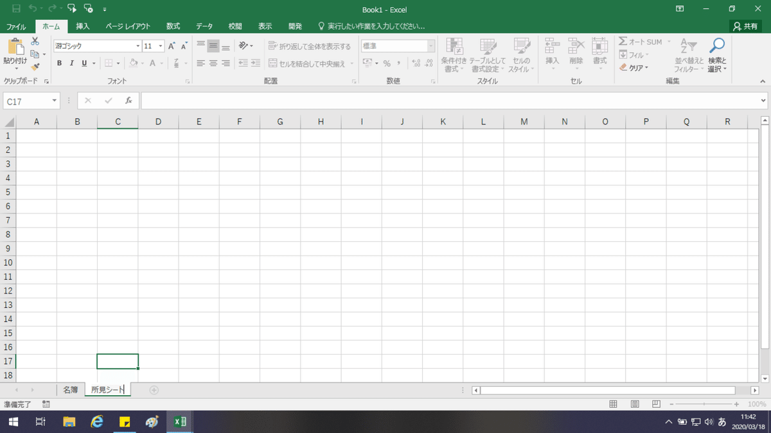Screen dimensions: 771x433
Task: Open the font name dropdown (游ゴシック)
Action: 137,46
